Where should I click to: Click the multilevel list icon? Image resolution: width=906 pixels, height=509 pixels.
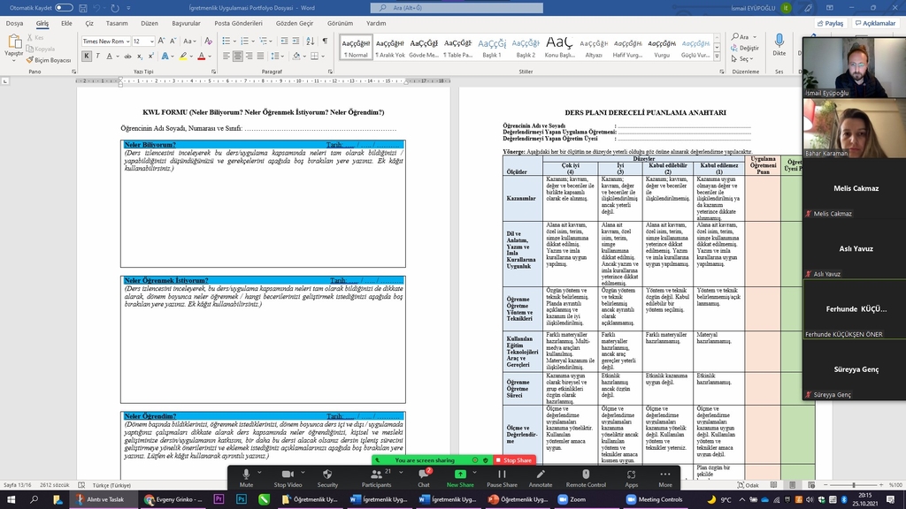[x=264, y=41]
